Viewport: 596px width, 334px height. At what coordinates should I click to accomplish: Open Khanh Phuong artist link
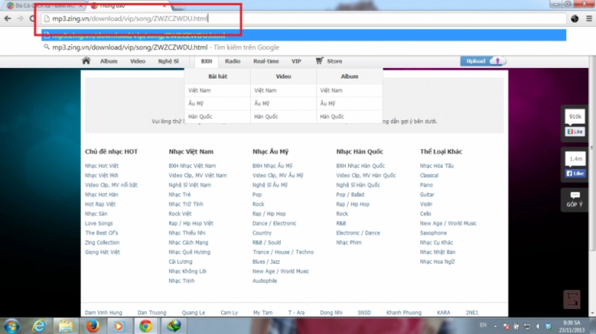404,313
